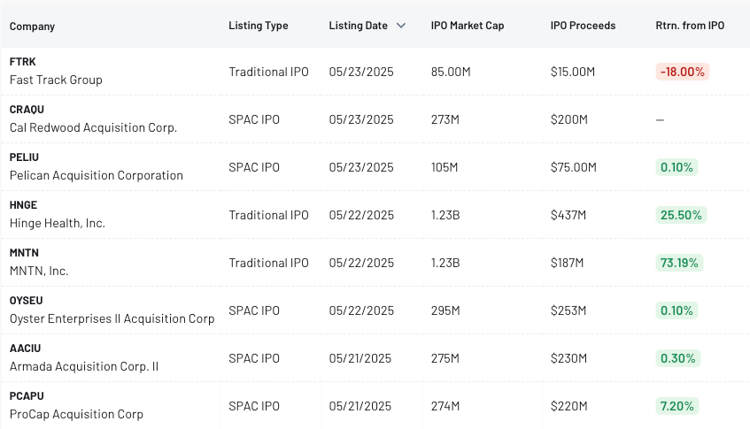This screenshot has height=429, width=750.
Task: Click the 73.19% return badge
Action: click(679, 263)
